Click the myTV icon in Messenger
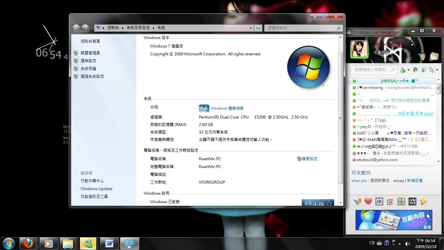Viewport: 444px width, 250px height. click(x=412, y=202)
